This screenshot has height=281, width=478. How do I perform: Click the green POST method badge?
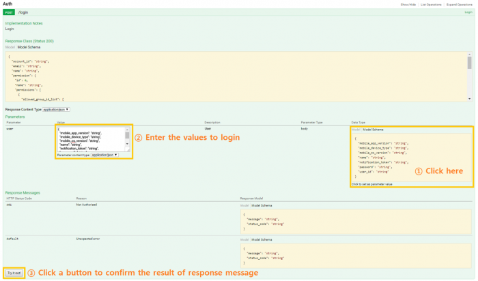click(x=10, y=12)
